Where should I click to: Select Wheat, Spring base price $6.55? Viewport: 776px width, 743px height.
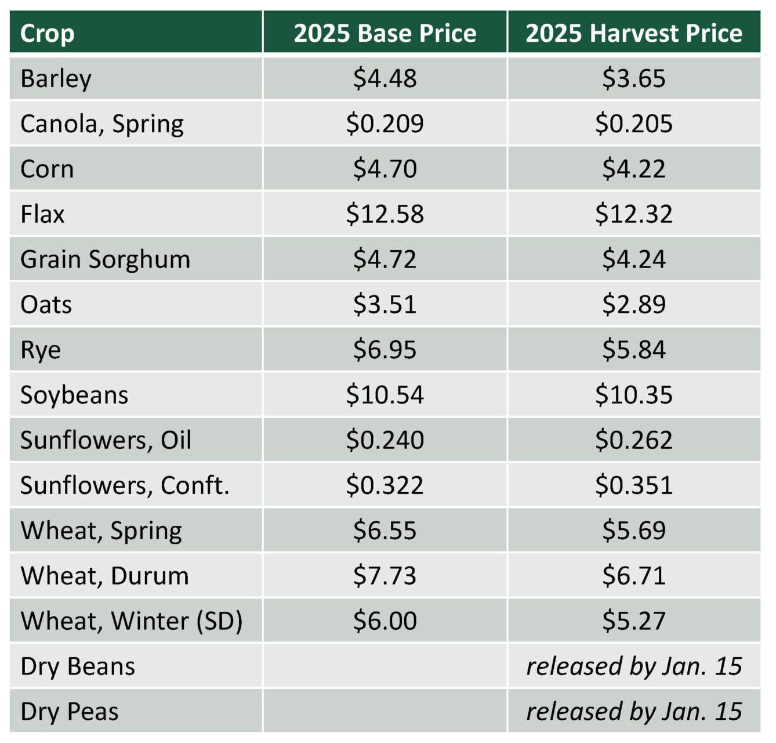point(385,531)
